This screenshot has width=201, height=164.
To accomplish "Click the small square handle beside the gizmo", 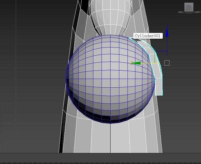I will coord(167,63).
